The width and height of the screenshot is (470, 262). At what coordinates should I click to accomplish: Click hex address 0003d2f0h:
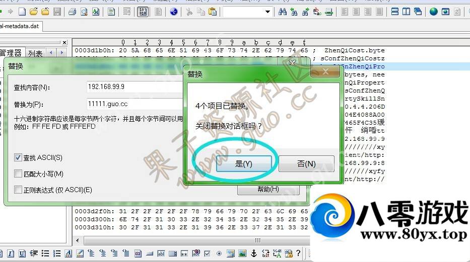pos(94,211)
